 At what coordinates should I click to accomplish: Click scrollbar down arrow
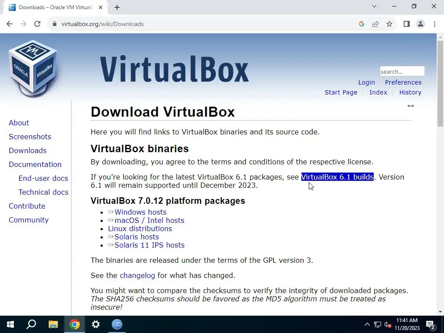tap(440, 312)
